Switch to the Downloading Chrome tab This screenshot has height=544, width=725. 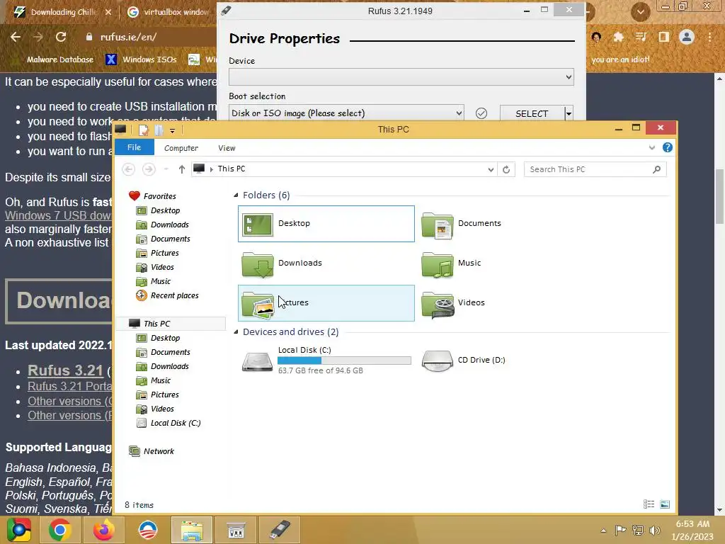pyautogui.click(x=63, y=12)
